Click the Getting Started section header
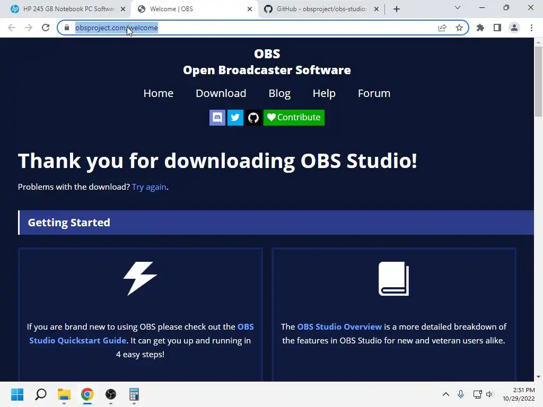The height and width of the screenshot is (407, 543). (x=276, y=223)
